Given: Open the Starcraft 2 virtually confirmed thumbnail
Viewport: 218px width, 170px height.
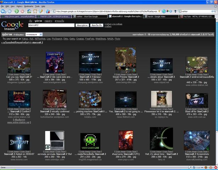Looking at the screenshot, I should (x=55, y=99).
